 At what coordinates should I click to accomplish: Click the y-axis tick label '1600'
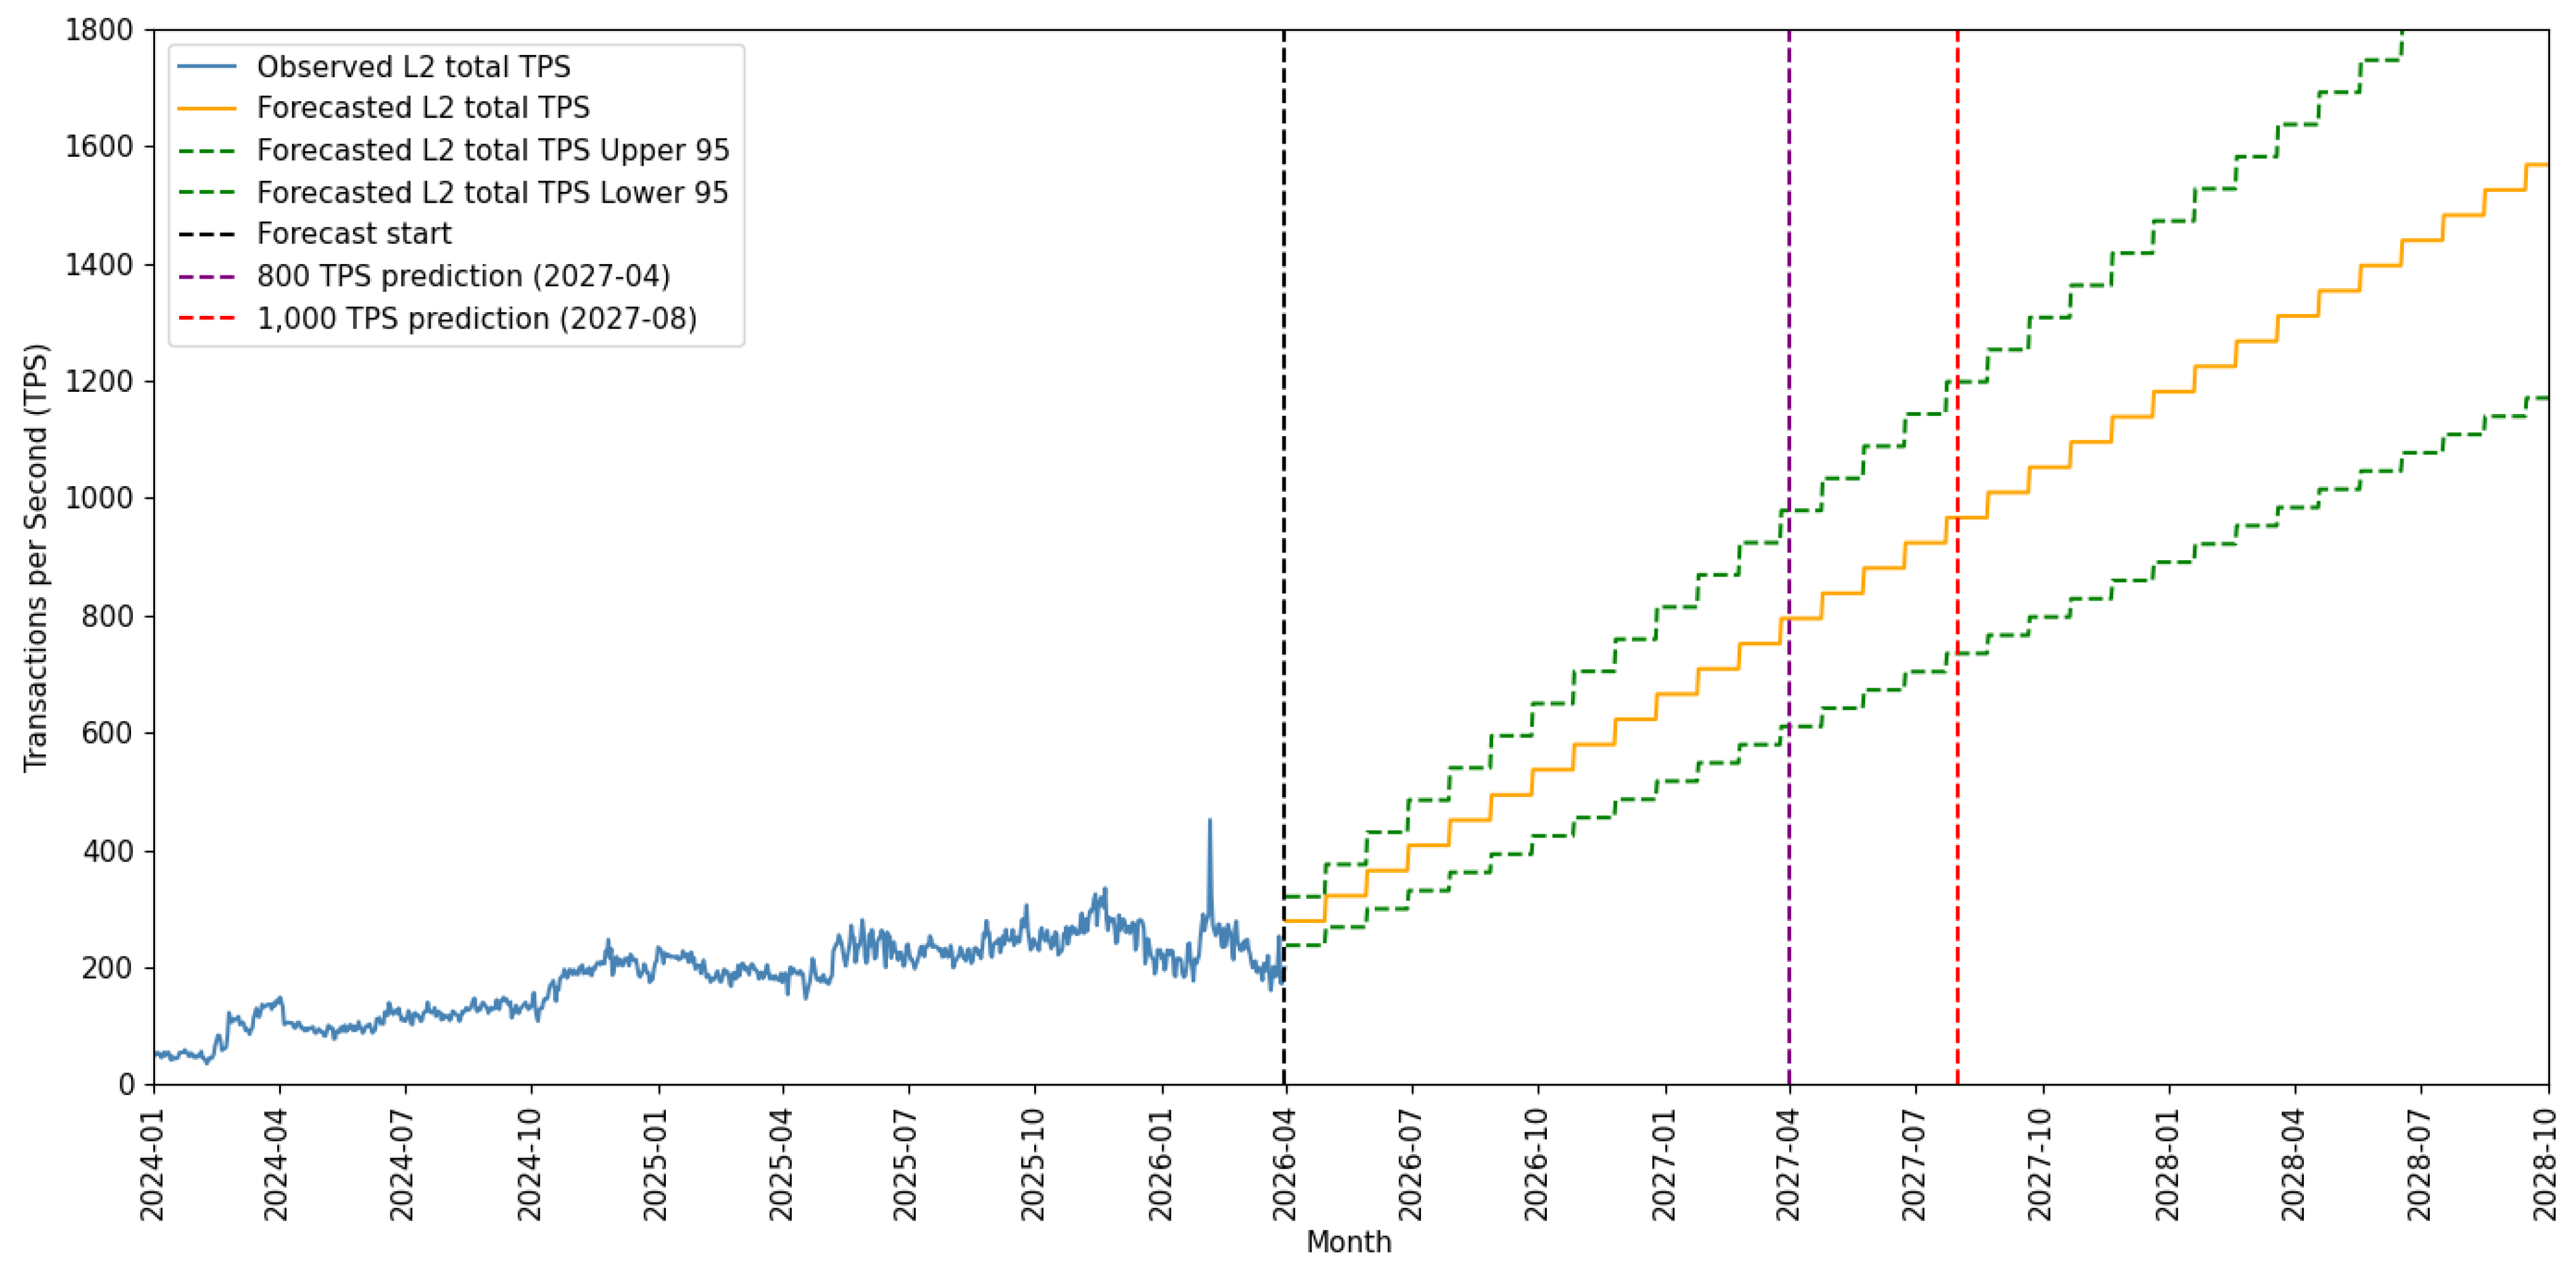click(x=99, y=147)
